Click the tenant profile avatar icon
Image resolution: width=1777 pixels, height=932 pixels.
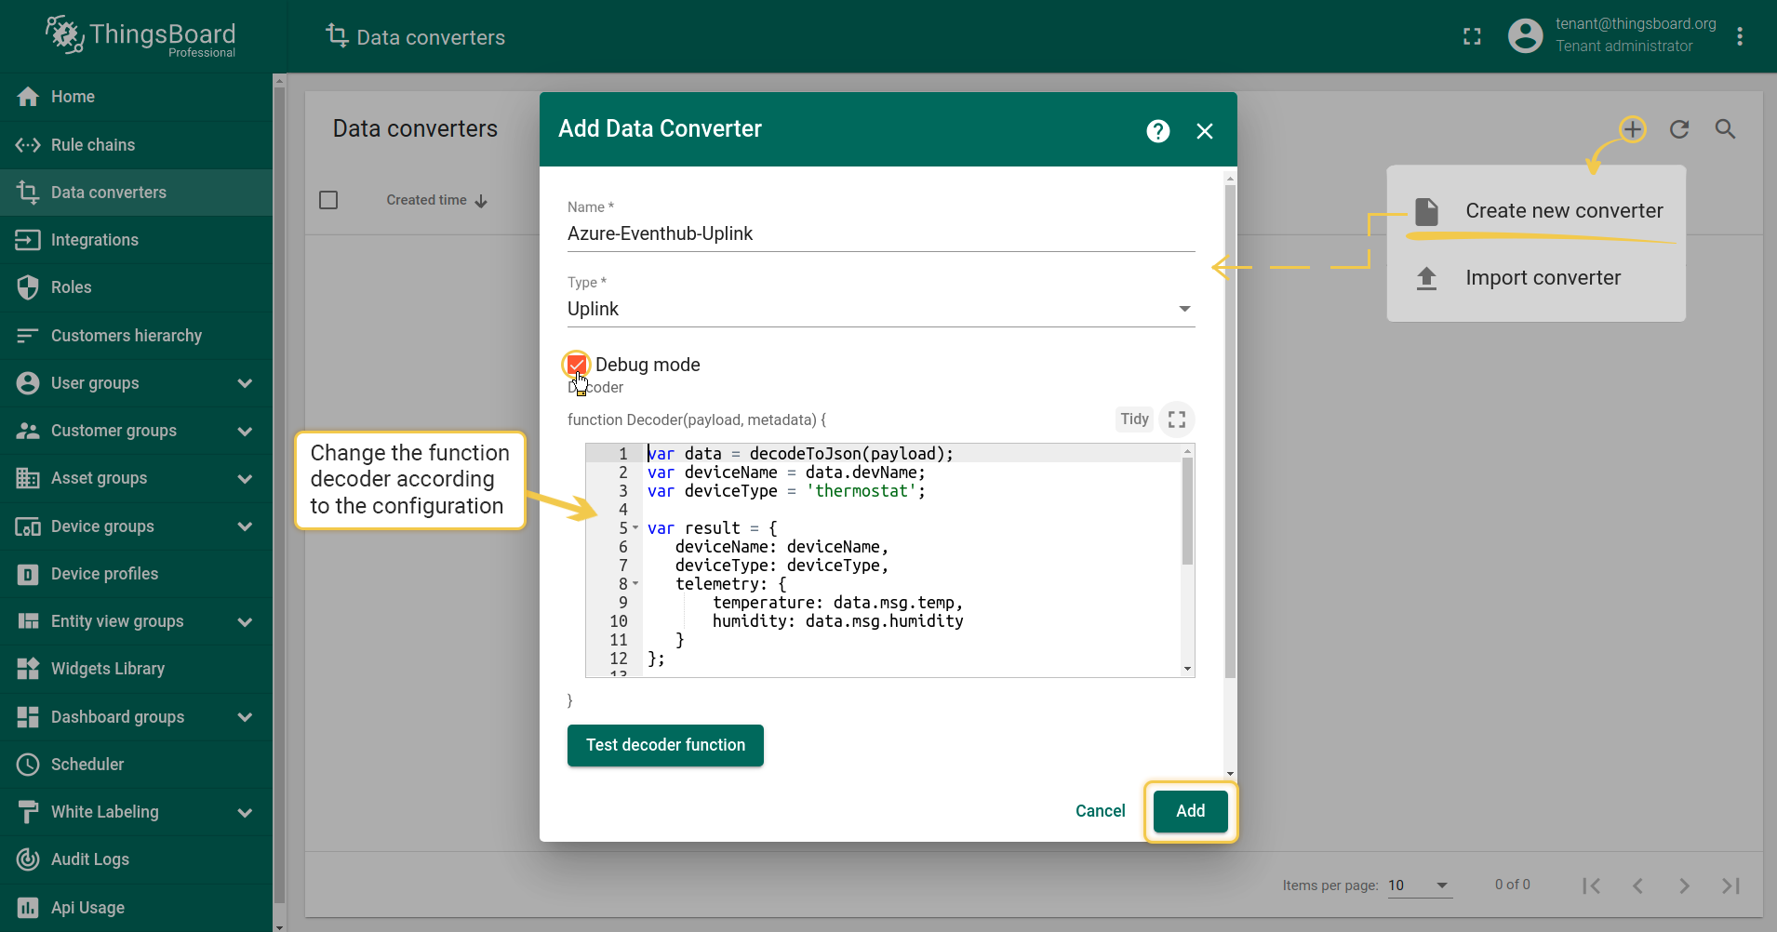click(1525, 36)
